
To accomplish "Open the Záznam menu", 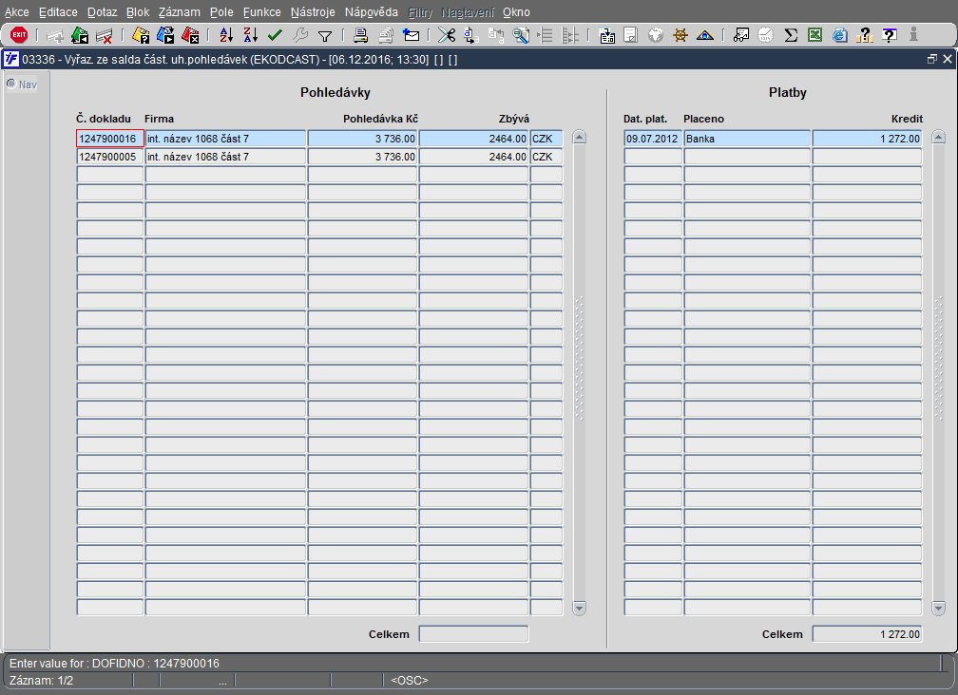I will click(x=179, y=12).
